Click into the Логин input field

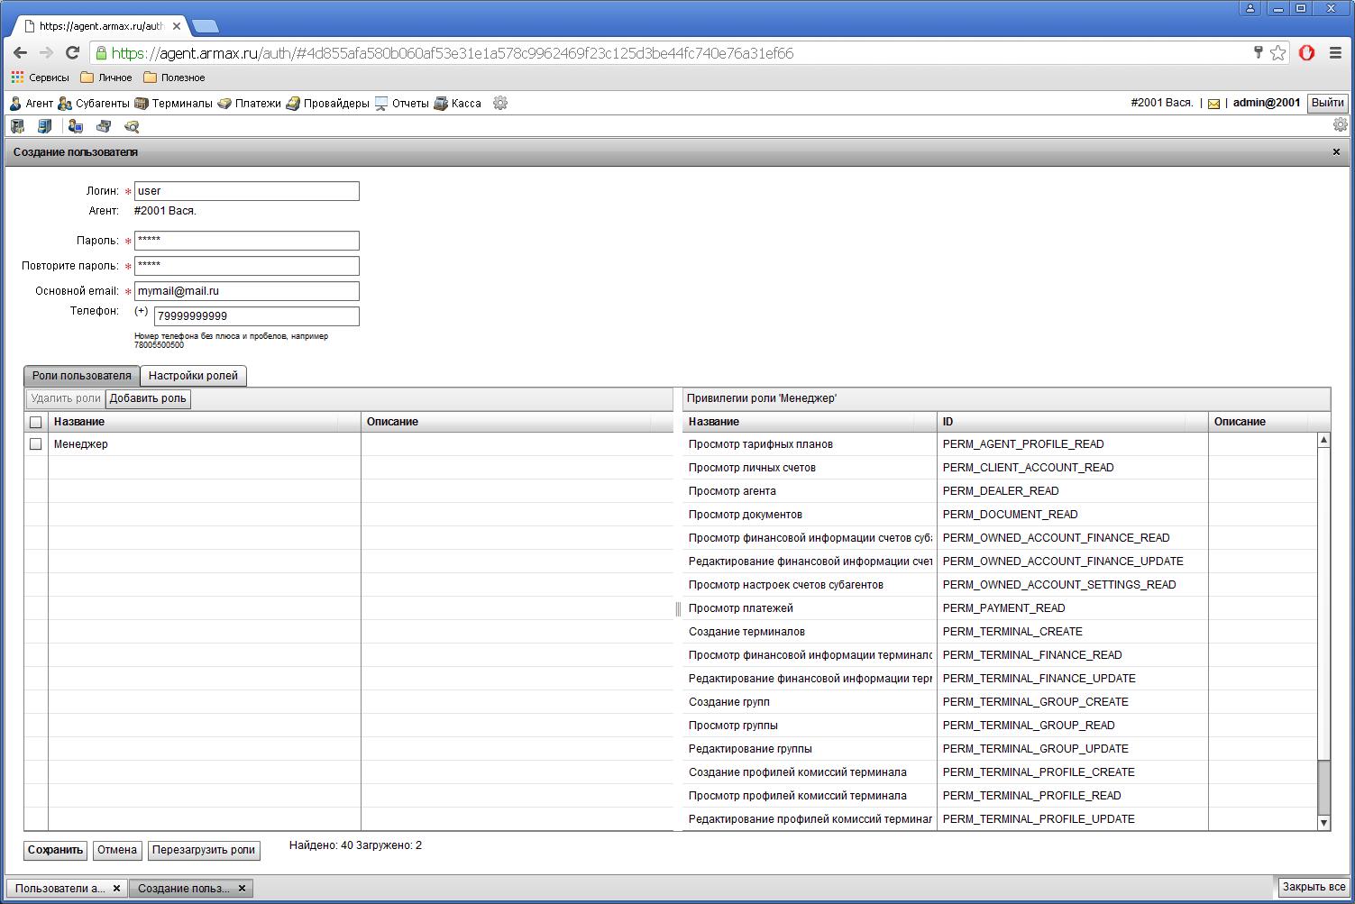247,191
